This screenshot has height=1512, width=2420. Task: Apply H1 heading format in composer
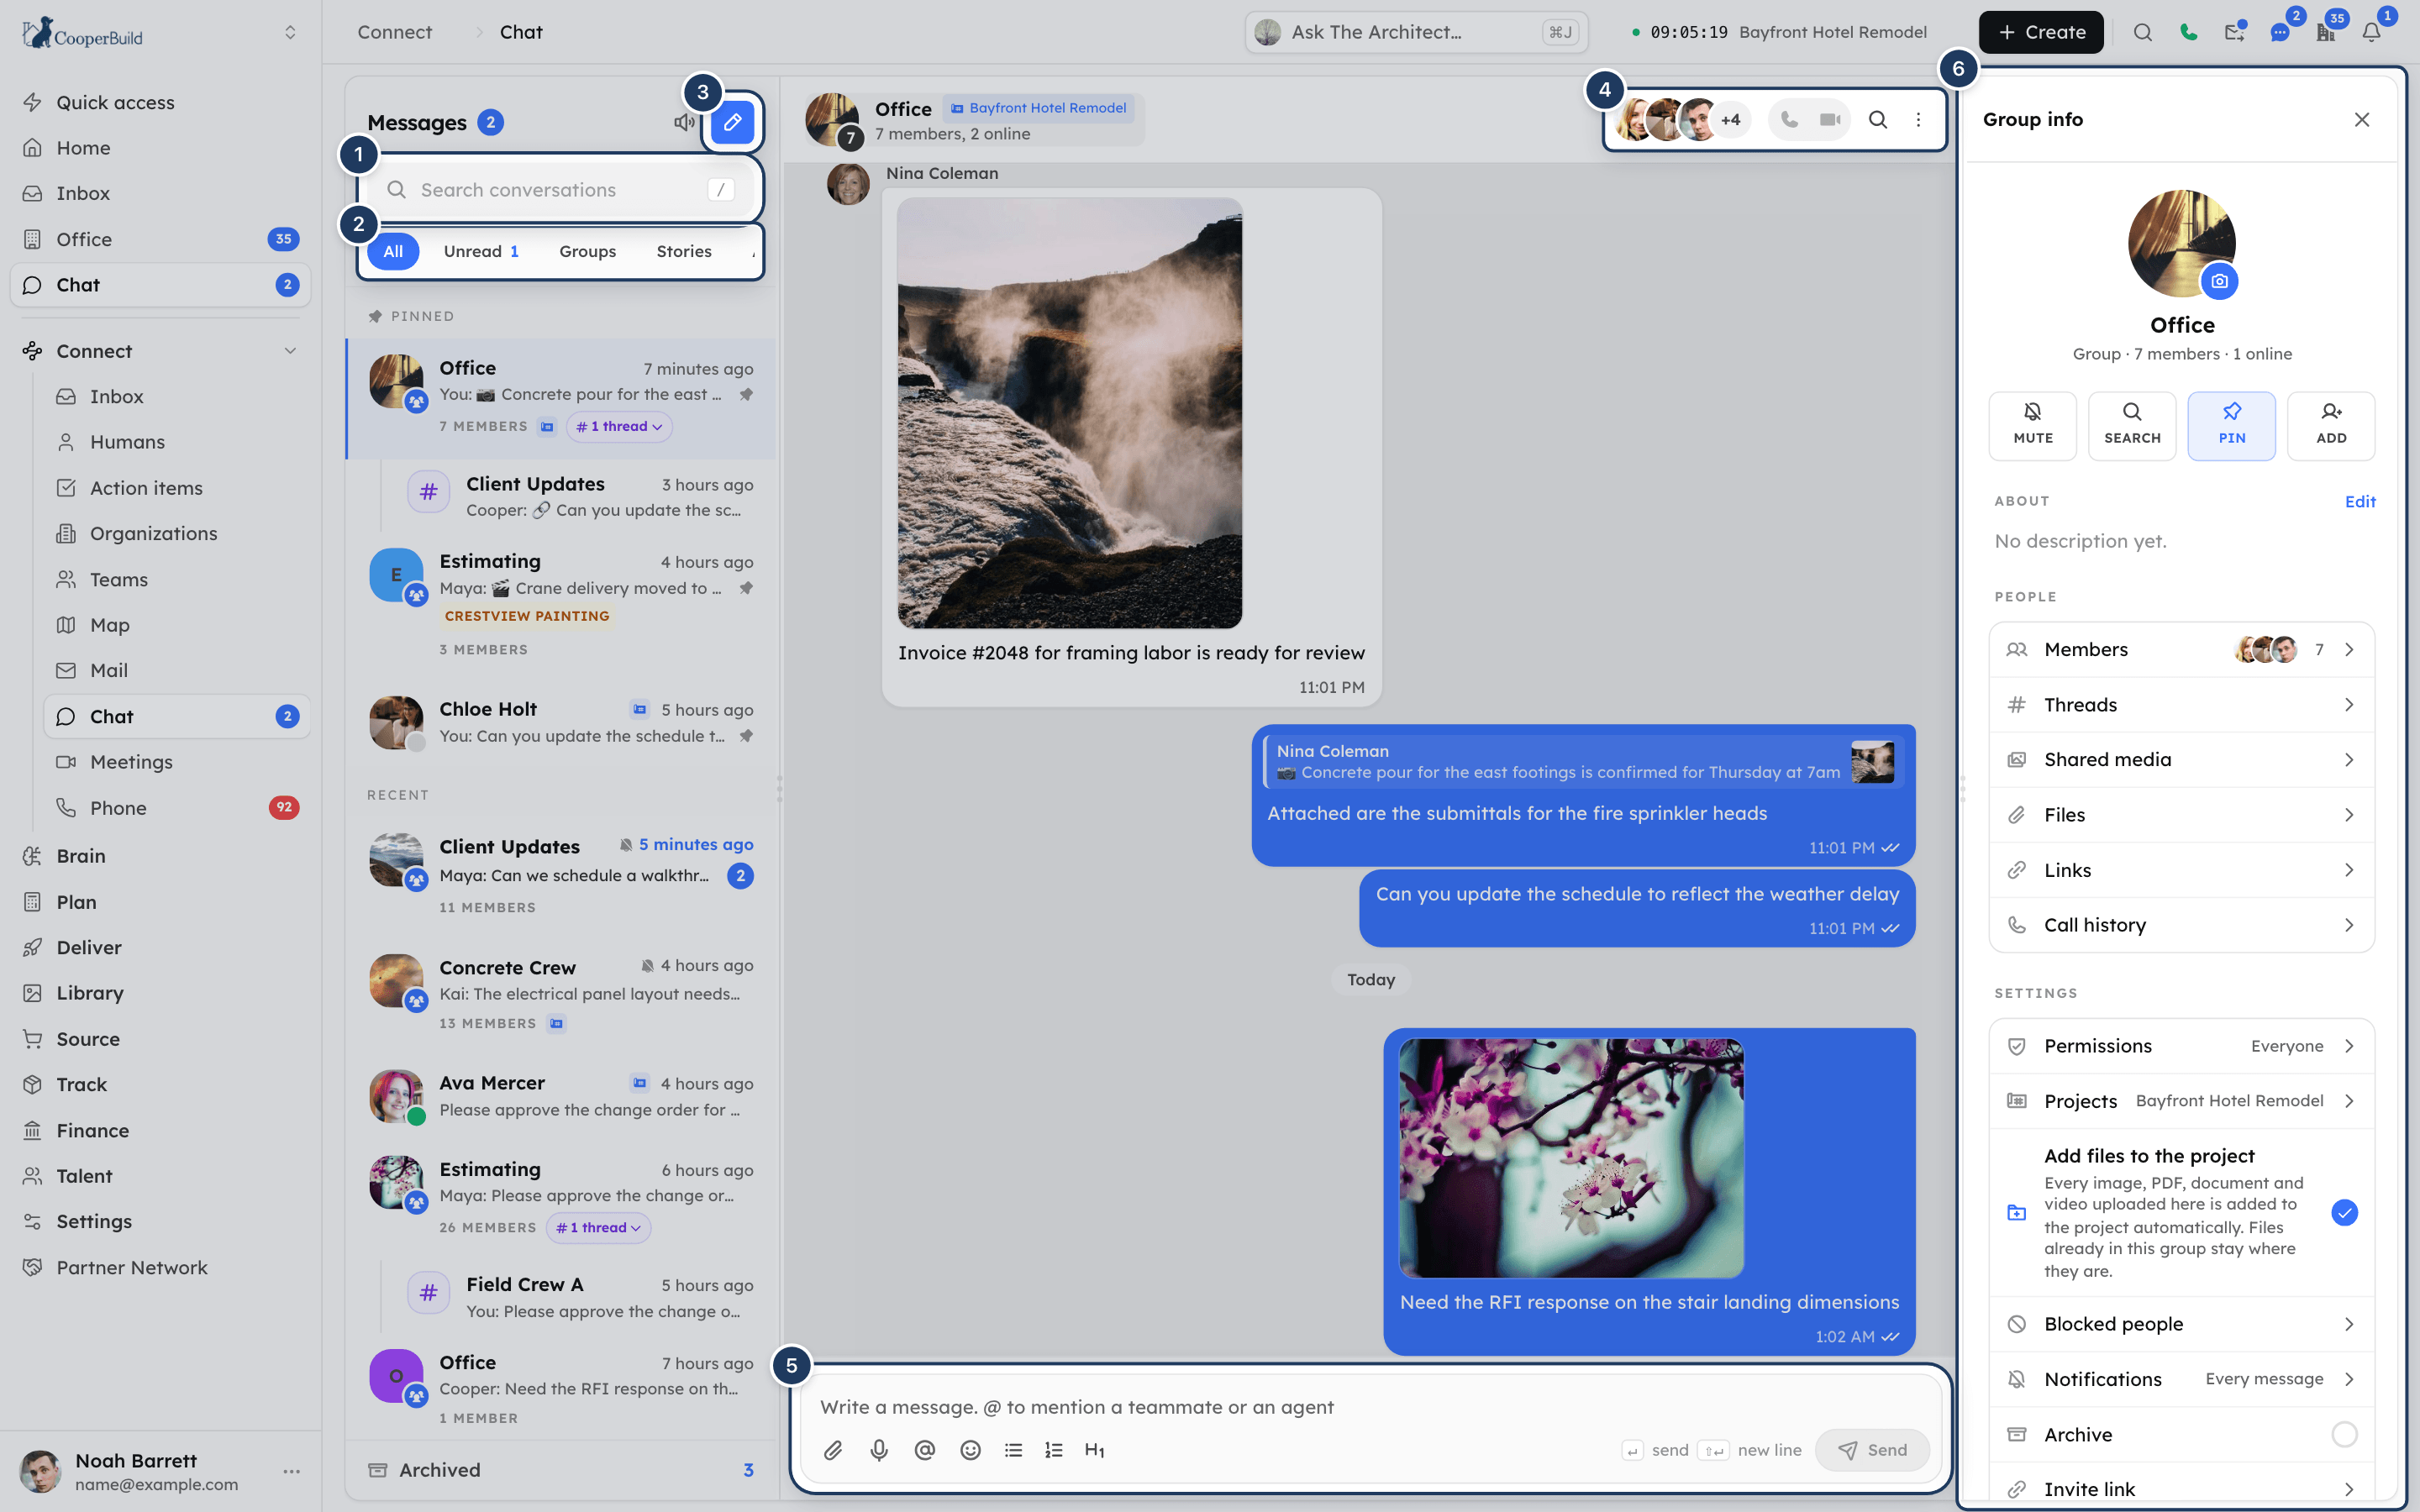click(x=1095, y=1450)
